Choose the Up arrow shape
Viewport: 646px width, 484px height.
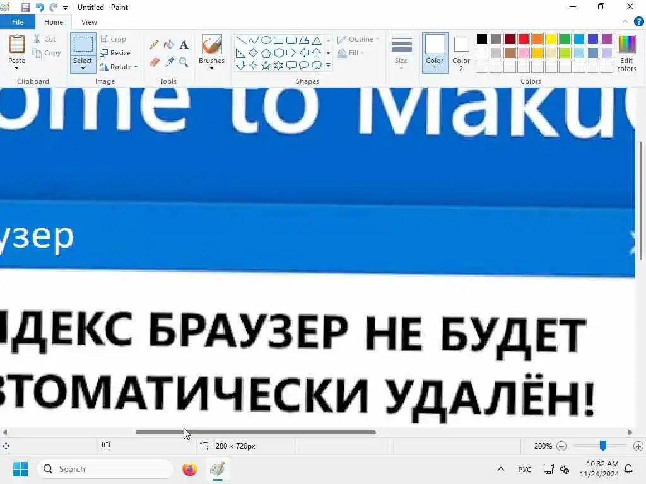[317, 53]
